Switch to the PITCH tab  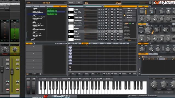[98, 44]
